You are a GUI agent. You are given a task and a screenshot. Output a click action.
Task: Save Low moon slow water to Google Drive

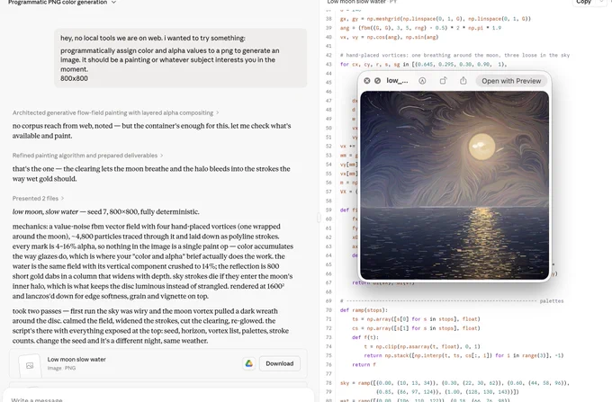tap(249, 363)
